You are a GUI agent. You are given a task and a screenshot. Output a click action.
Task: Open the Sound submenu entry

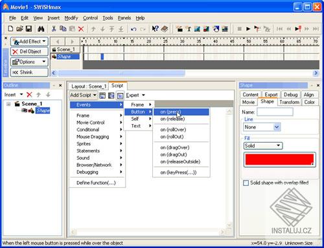[x=98, y=158]
